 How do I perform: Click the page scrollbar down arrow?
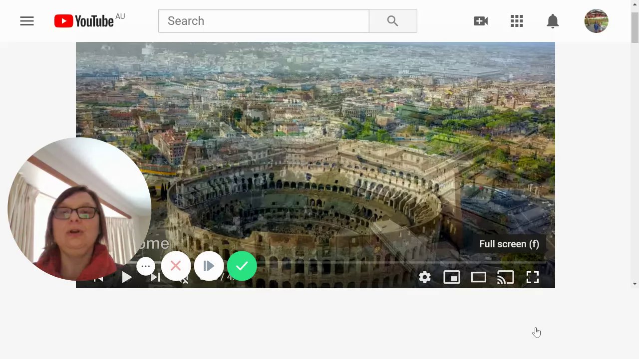[635, 284]
